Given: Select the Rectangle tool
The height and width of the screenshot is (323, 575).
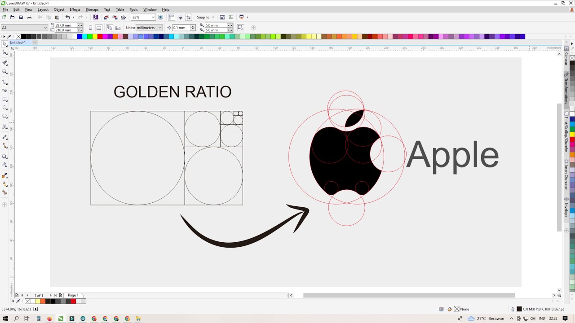Looking at the screenshot, I should point(5,99).
